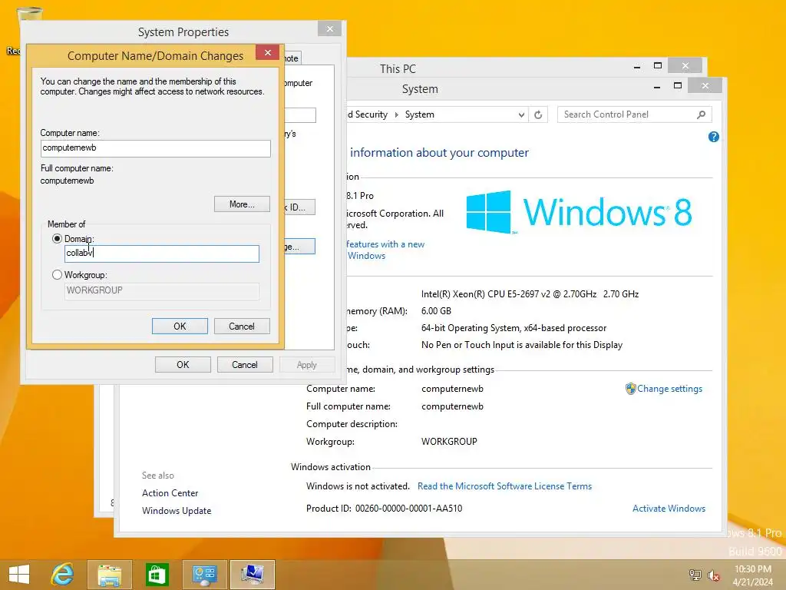The width and height of the screenshot is (786, 590).
Task: Switch to System Properties taskbar icon
Action: pyautogui.click(x=252, y=575)
